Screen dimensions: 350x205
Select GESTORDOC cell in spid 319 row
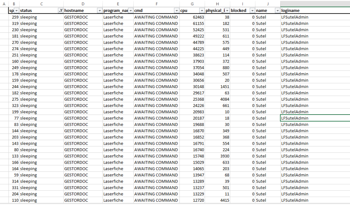click(83, 24)
